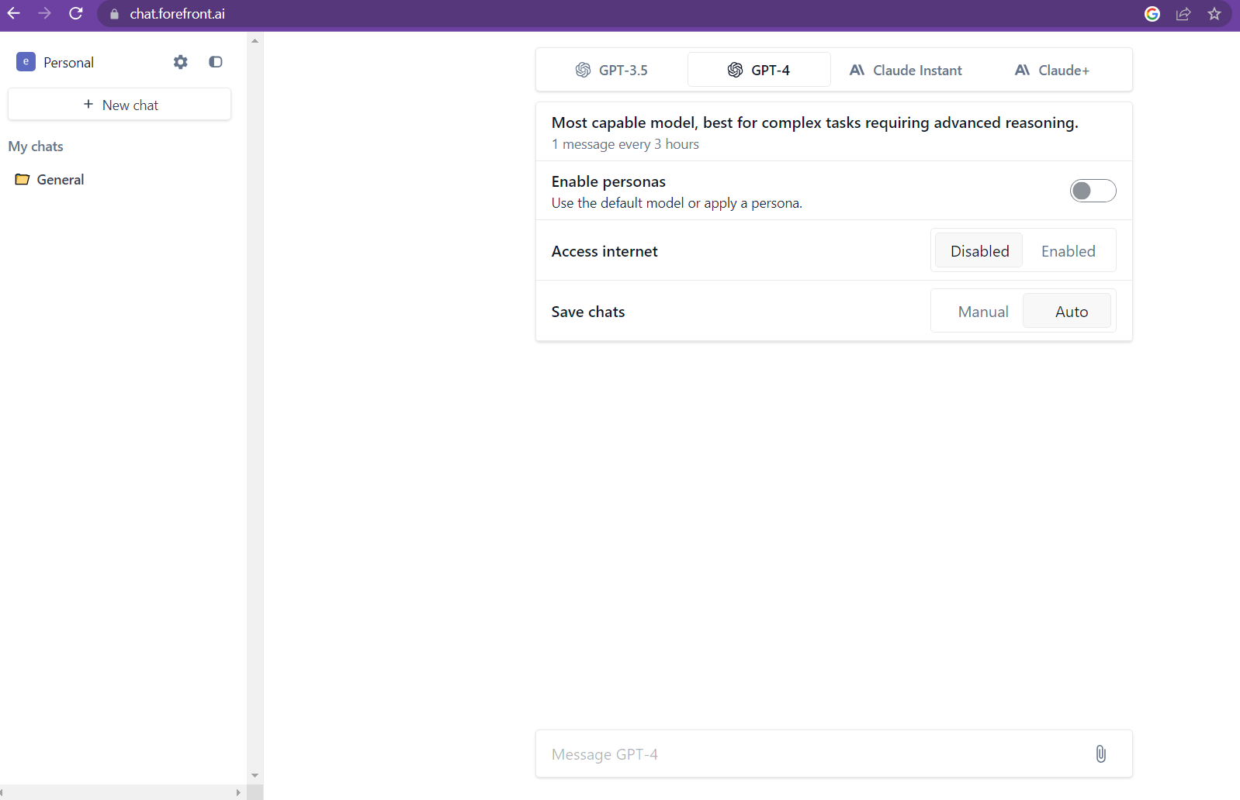Select the GPT-4 model tab

click(x=759, y=70)
